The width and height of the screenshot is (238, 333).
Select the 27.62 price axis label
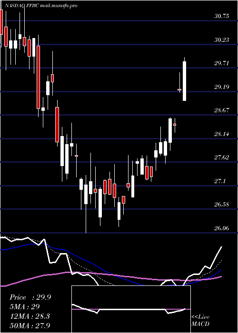222,157
